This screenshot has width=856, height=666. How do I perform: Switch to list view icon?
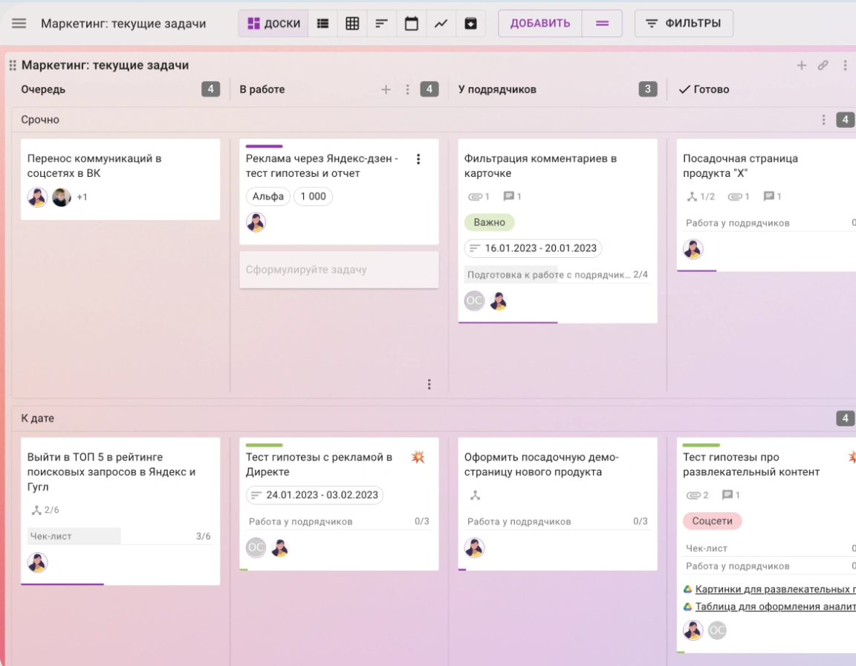322,23
